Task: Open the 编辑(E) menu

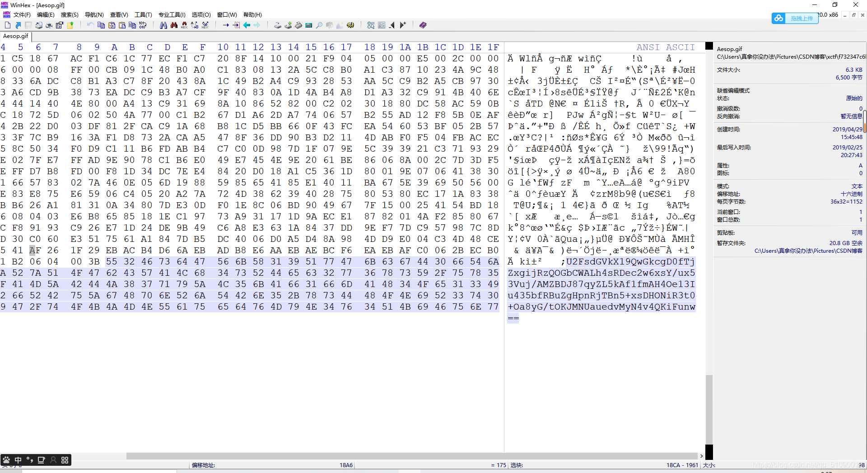Action: point(45,15)
